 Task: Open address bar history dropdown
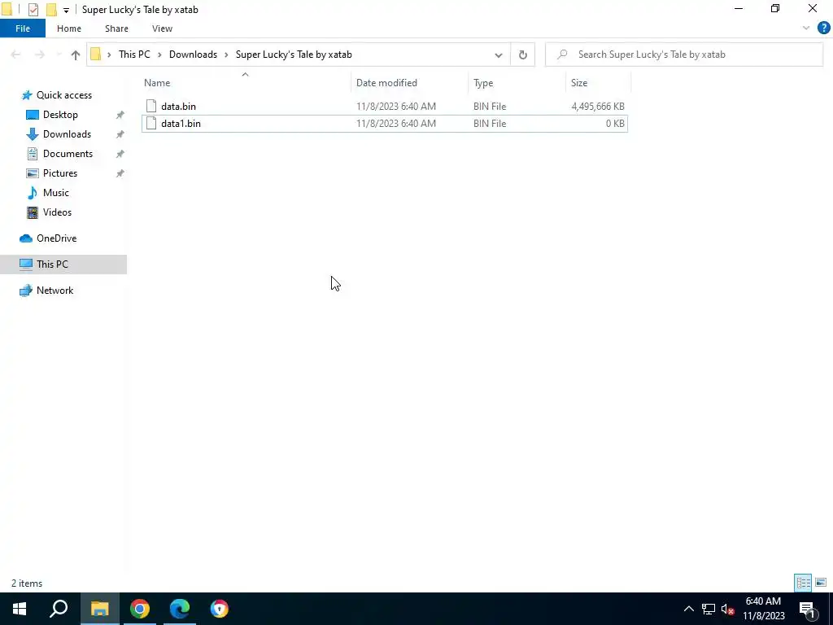tap(499, 55)
